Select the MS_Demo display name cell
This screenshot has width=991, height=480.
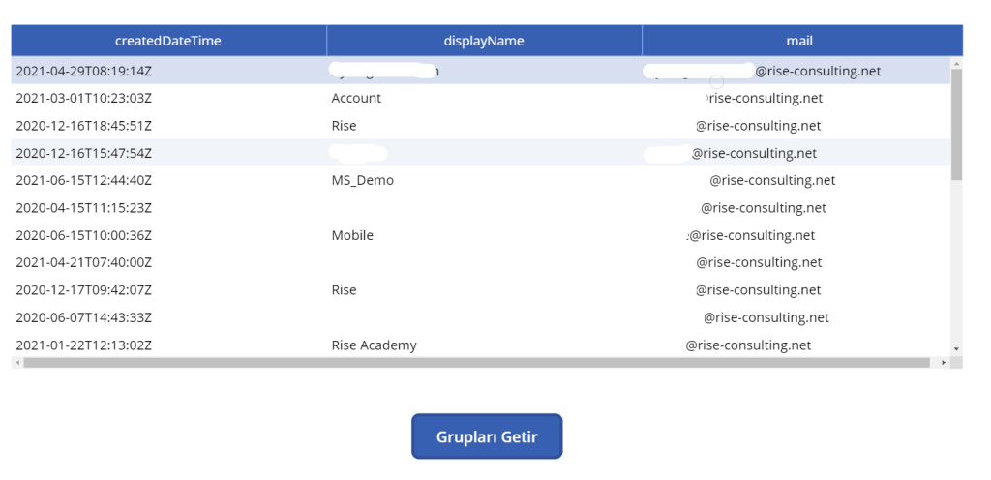click(363, 180)
